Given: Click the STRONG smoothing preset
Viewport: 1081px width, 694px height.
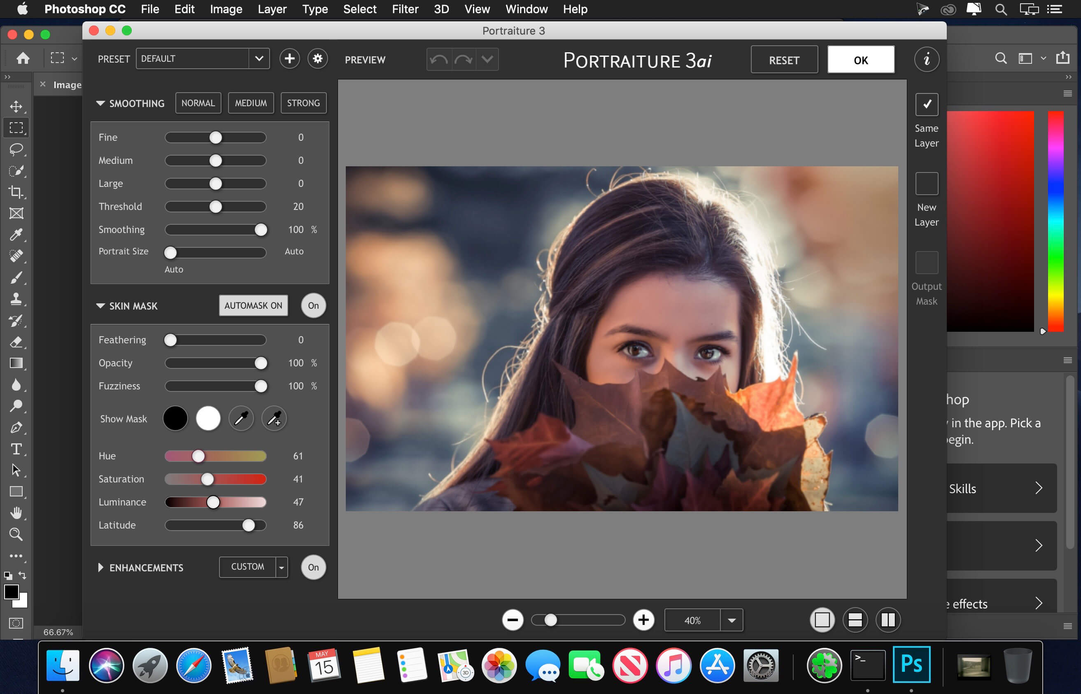Looking at the screenshot, I should pos(303,102).
